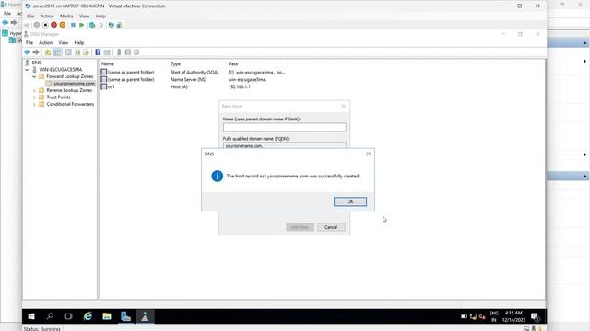Open View menu in DNS Manager
590x331 pixels.
point(64,43)
